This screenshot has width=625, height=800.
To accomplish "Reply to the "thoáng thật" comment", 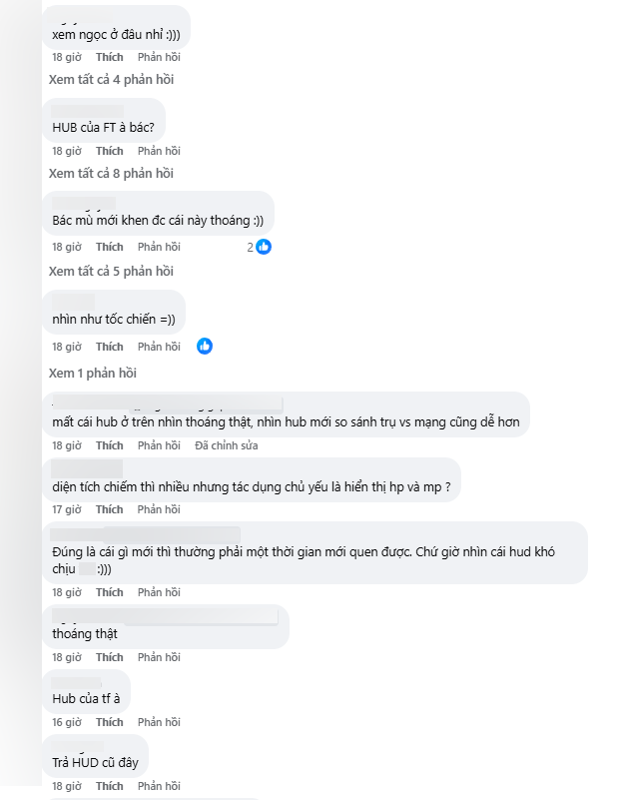I will pyautogui.click(x=159, y=657).
